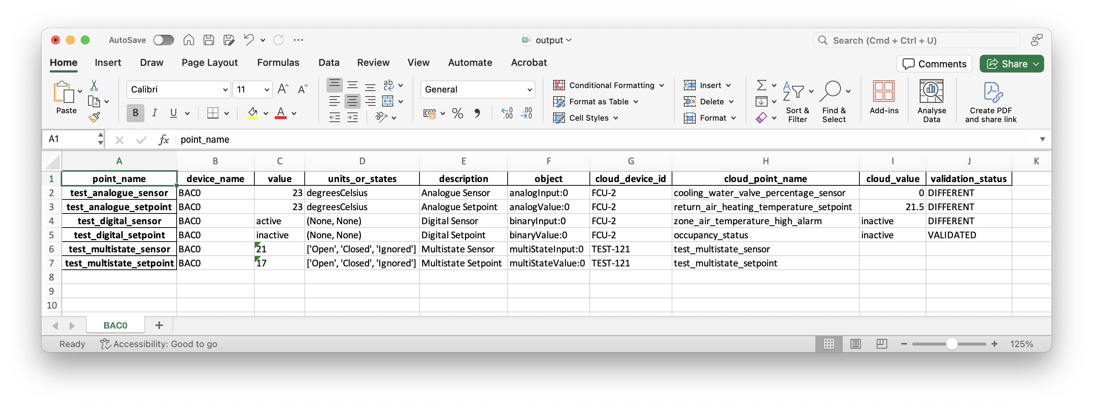Click the green Share button
This screenshot has height=407, width=1093.
click(1006, 64)
